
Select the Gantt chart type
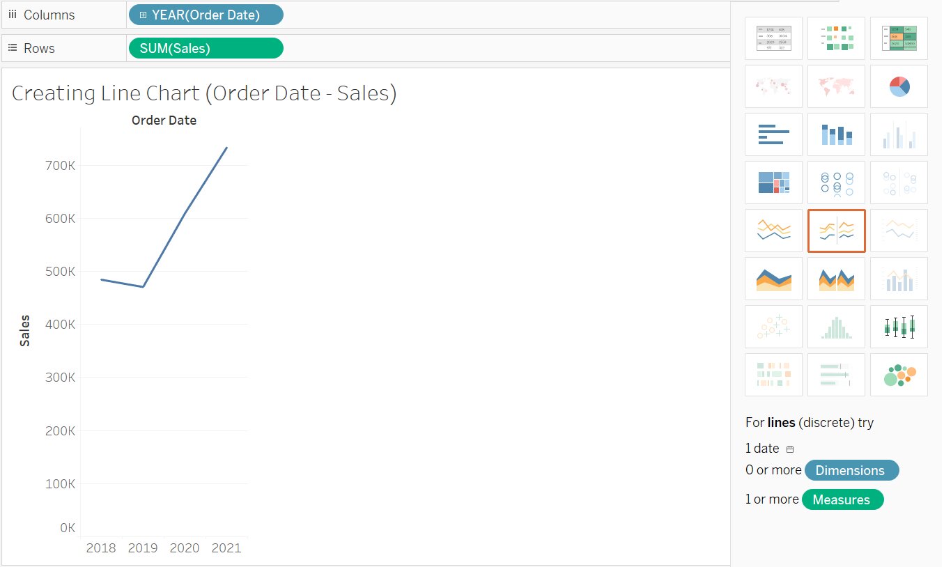pos(773,374)
